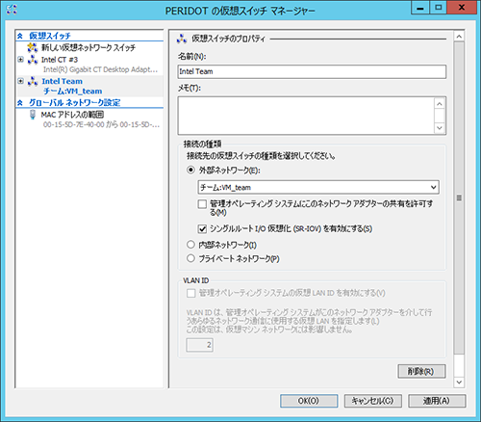The image size is (481, 422).
Task: Expand the Intel CT #3 tree node
Action: [x=20, y=60]
